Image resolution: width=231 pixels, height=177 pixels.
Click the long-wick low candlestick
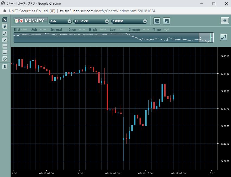[x=124, y=139]
